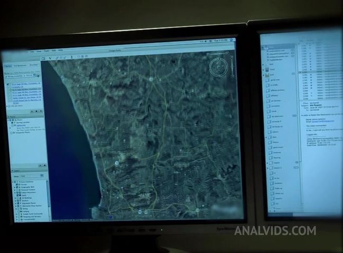Click the search magnifier button beside the address field

coord(39,75)
